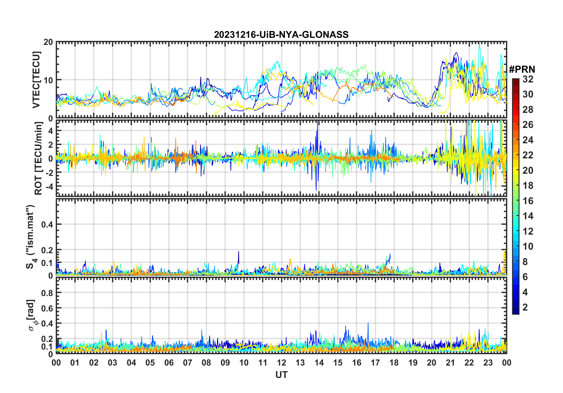563x393 pixels.
Task: Click the hour 23 tick label on the UT axis
Action: tap(488, 363)
